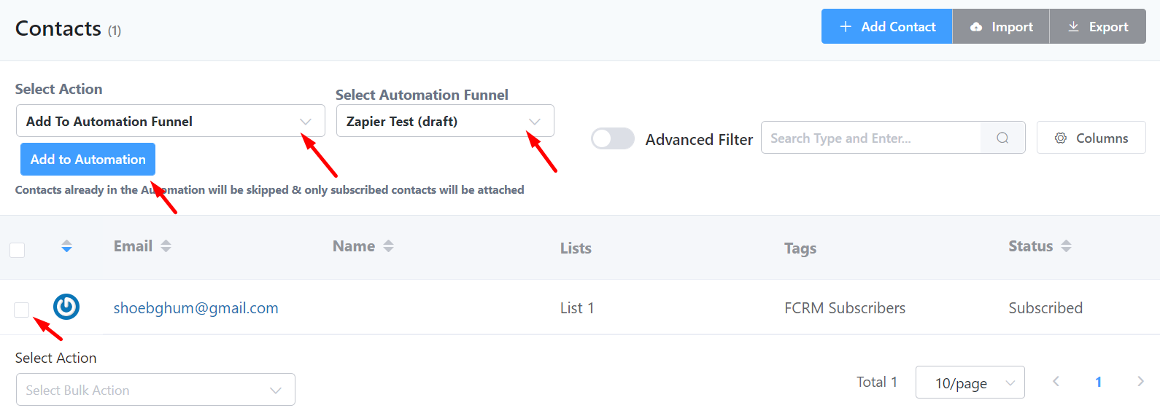Change the 10/page size dropdown

pyautogui.click(x=970, y=382)
